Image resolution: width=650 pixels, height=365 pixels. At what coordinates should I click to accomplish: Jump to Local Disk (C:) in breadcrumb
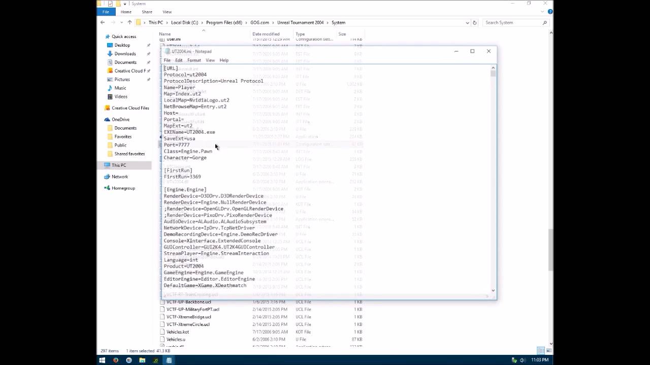(x=185, y=22)
